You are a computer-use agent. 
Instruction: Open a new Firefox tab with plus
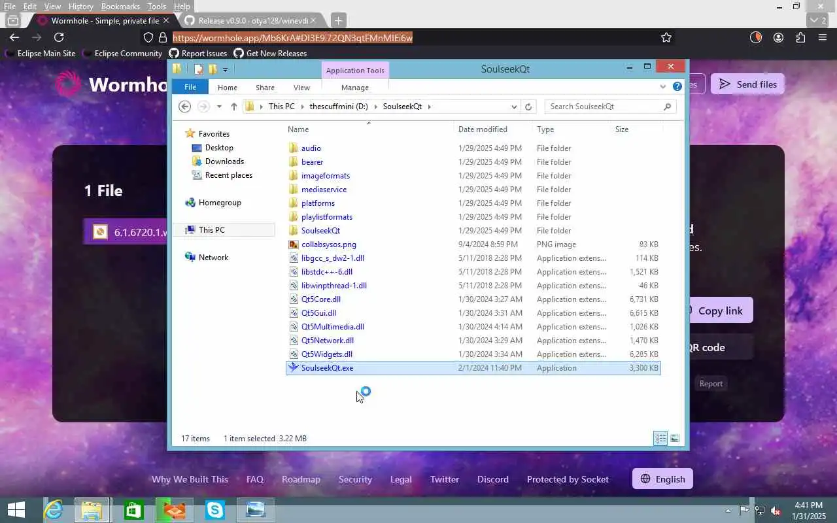(x=338, y=20)
